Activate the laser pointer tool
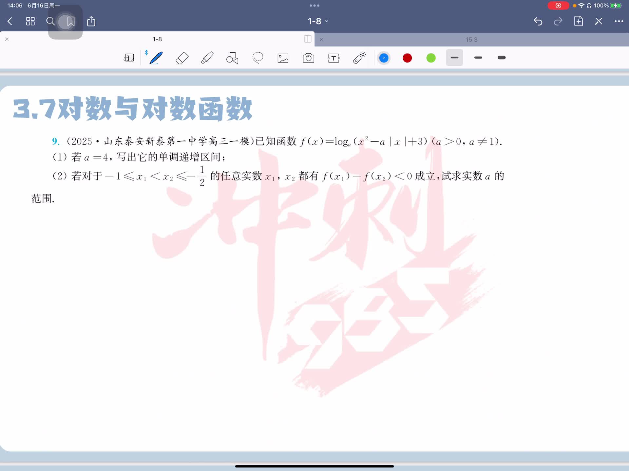629x471 pixels. pos(359,58)
